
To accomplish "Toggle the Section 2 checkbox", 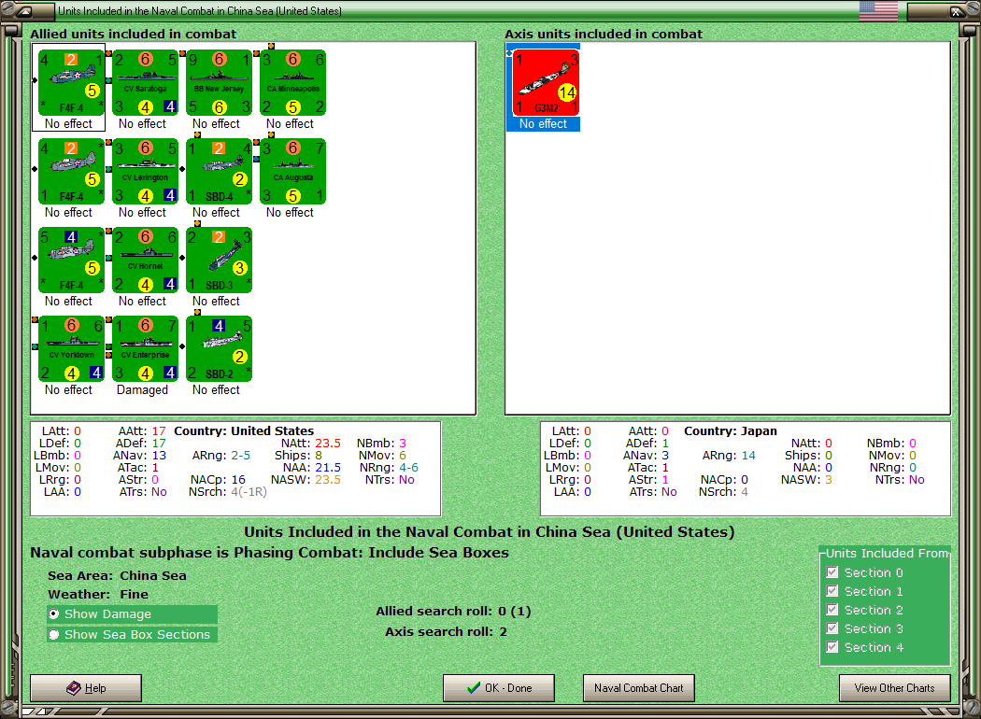I will coord(832,610).
